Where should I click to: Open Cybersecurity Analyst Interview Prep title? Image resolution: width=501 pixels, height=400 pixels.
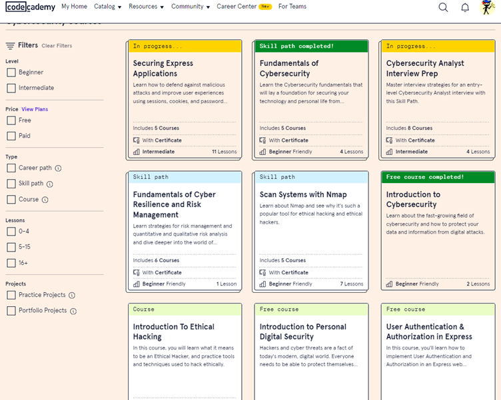(425, 69)
